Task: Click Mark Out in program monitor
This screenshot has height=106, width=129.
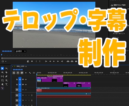Action: pyautogui.click(x=40, y=61)
